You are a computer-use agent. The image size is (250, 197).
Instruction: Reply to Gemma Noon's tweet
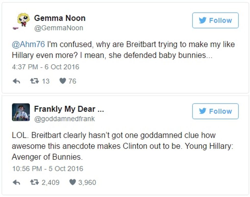(x=16, y=81)
